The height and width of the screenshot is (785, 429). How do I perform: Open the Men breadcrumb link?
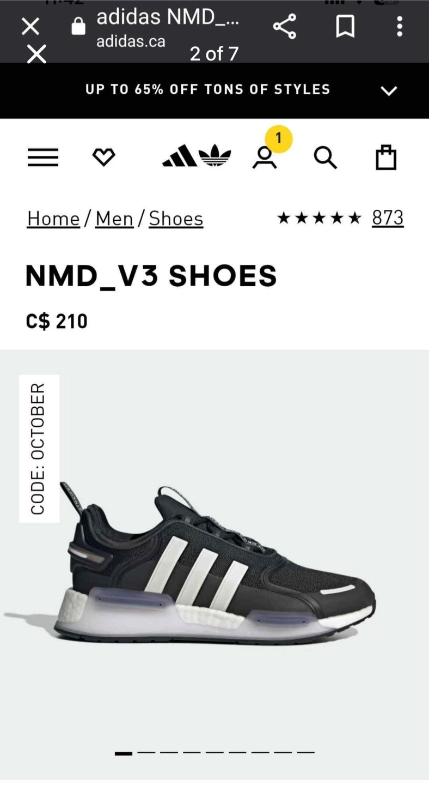click(x=114, y=218)
